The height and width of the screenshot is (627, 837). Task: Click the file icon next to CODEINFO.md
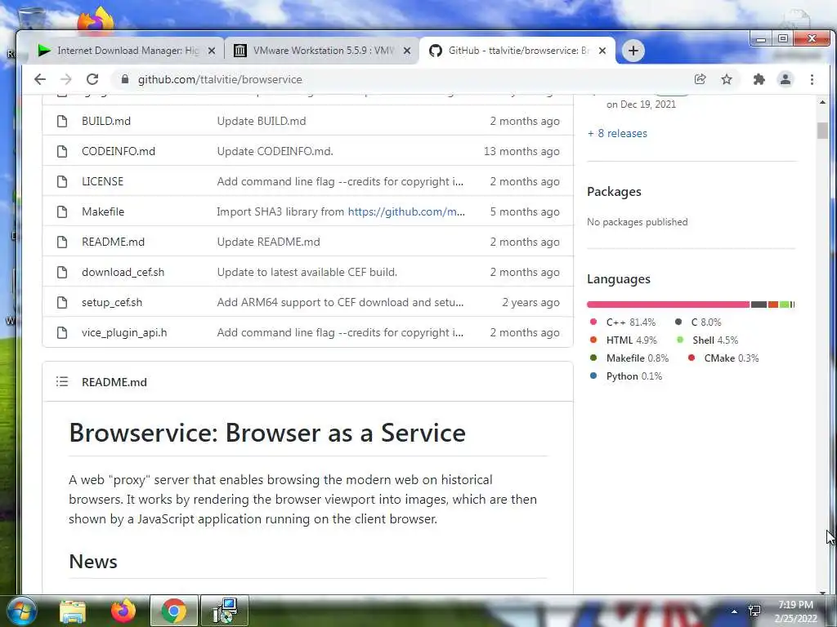click(62, 151)
